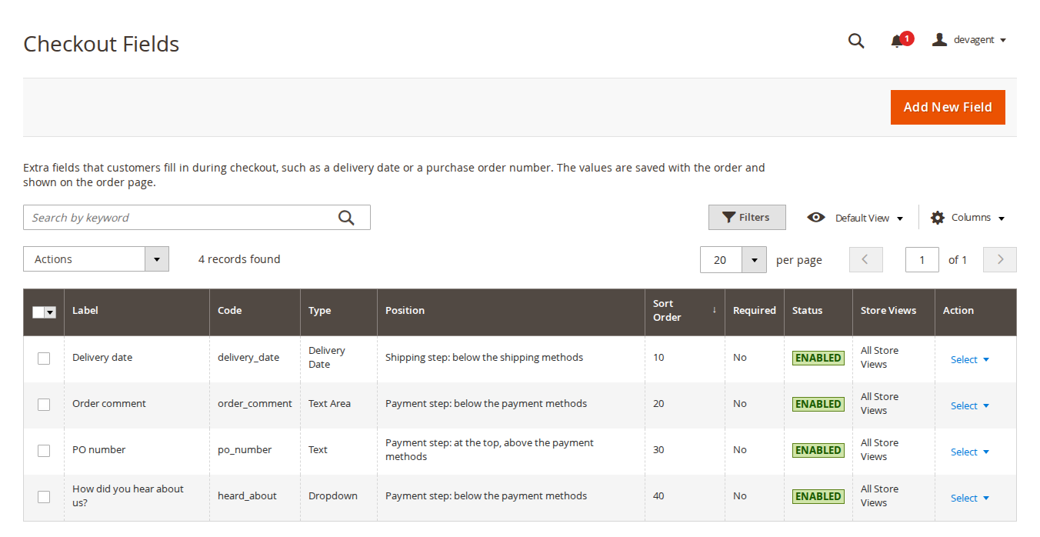1040x537 pixels.
Task: Sort by Required column header
Action: point(754,311)
